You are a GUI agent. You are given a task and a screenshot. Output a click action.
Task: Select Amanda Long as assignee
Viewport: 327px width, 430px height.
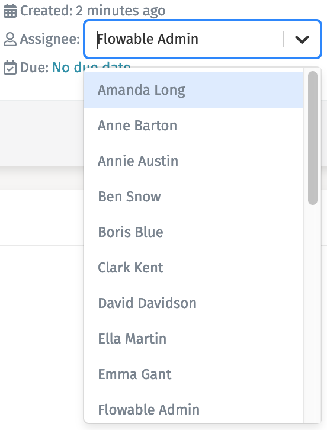(194, 90)
